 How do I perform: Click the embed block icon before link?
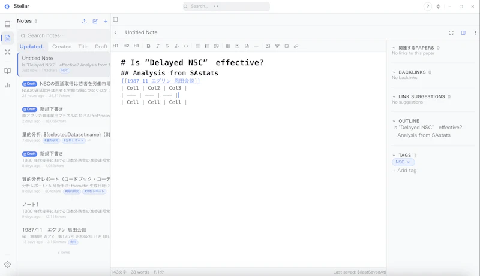point(287,46)
